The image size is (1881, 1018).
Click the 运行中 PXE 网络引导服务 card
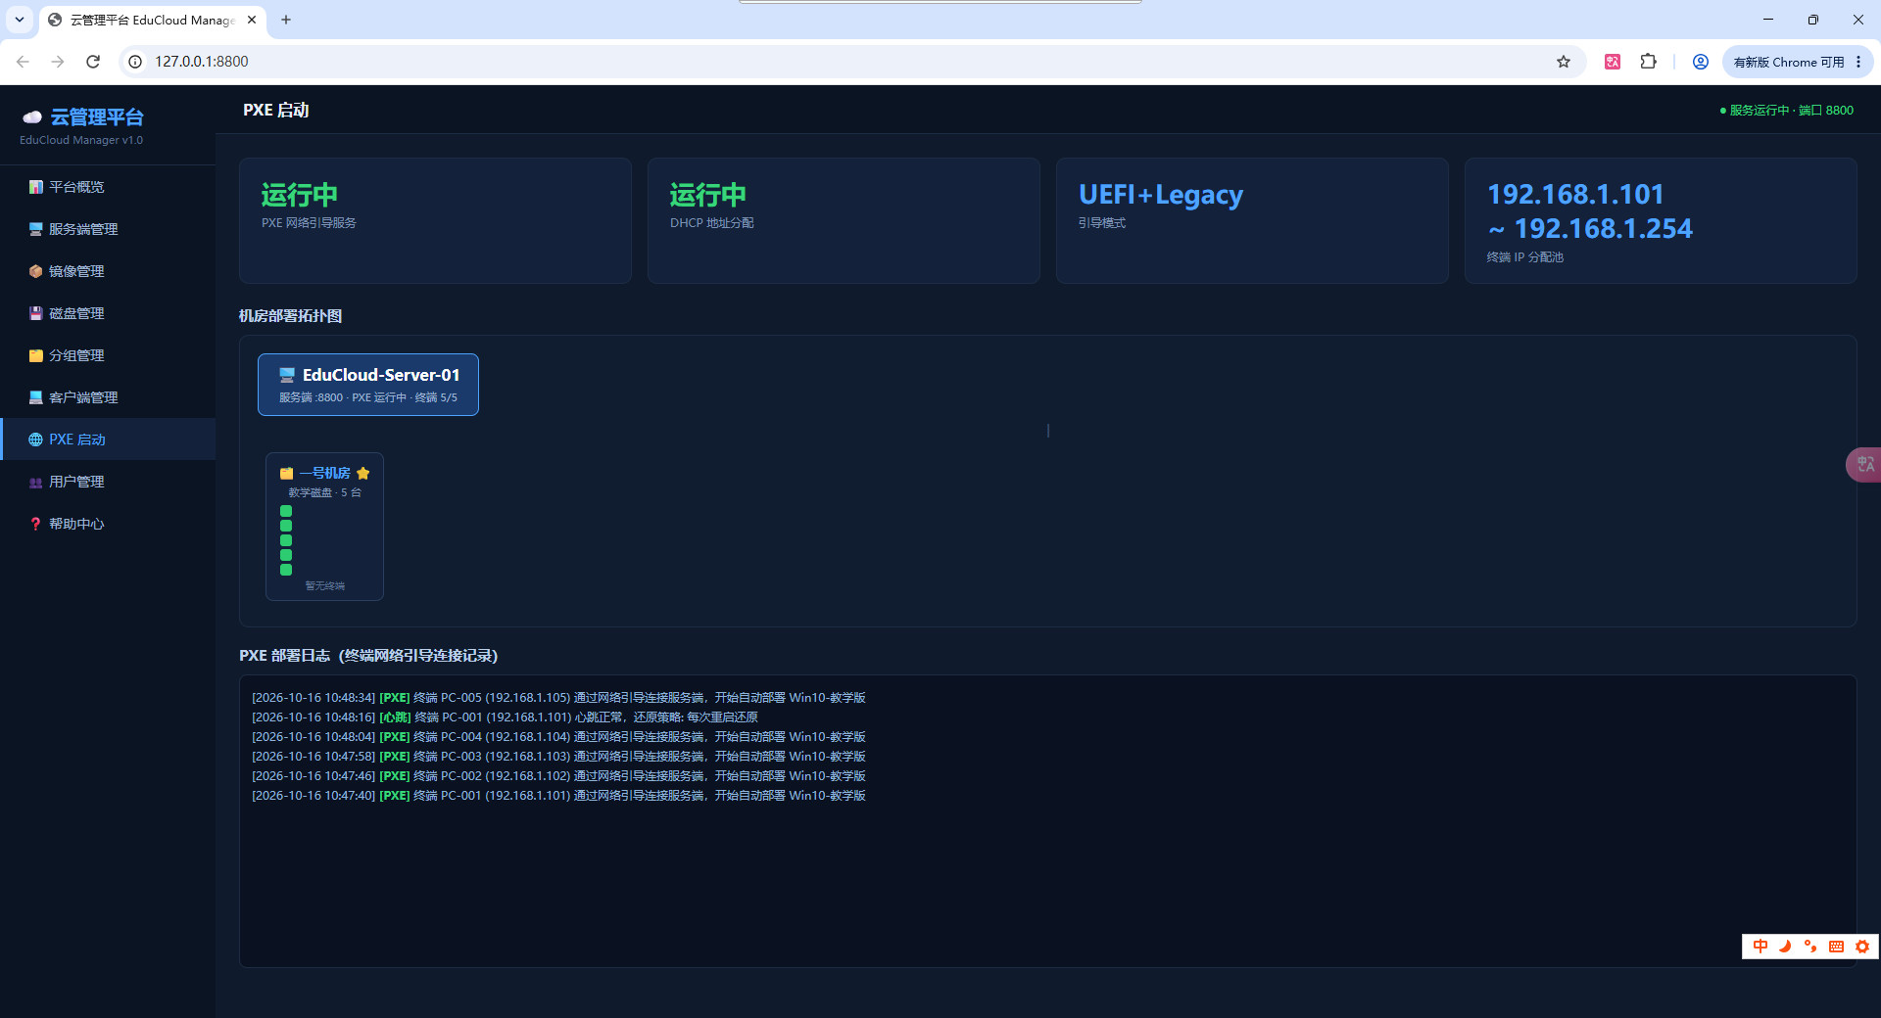point(435,221)
